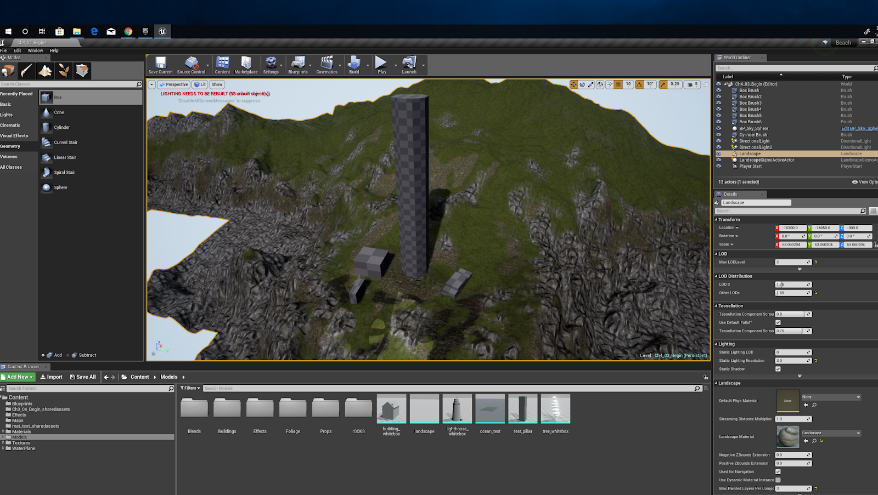Uncheck the Static Shadow checkbox
878x495 pixels.
pyautogui.click(x=778, y=369)
